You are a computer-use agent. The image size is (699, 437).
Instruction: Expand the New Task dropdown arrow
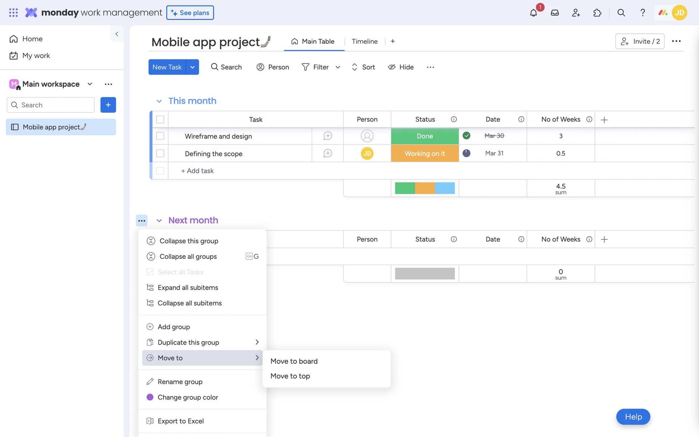(x=192, y=67)
